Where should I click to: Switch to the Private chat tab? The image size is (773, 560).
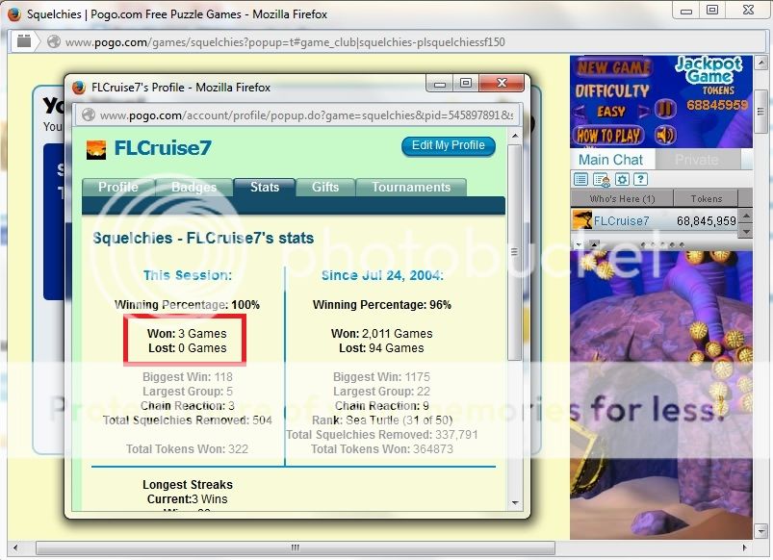[697, 160]
